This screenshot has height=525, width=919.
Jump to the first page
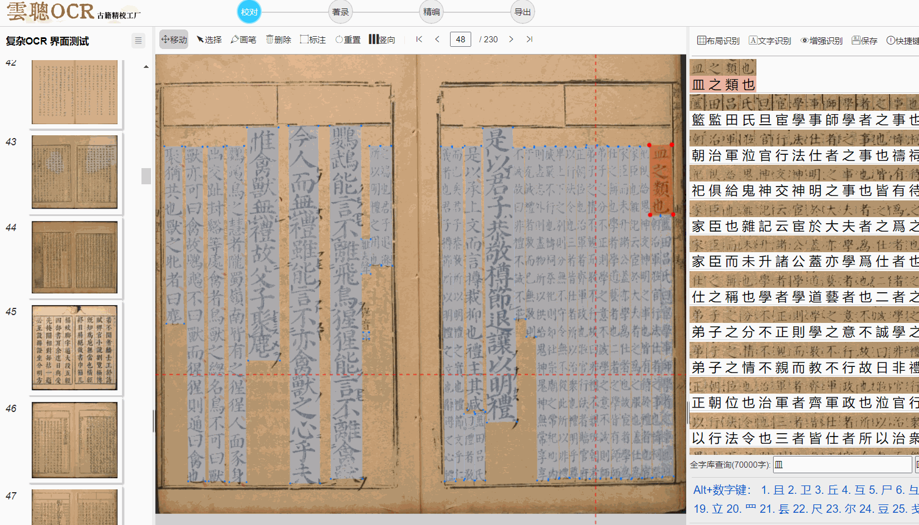click(419, 40)
